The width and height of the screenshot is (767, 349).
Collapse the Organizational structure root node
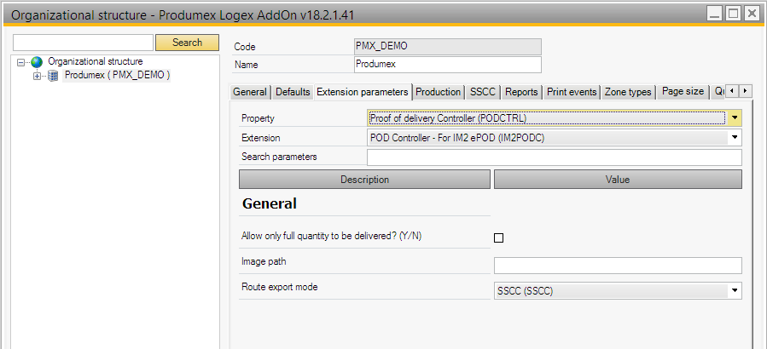pos(21,62)
